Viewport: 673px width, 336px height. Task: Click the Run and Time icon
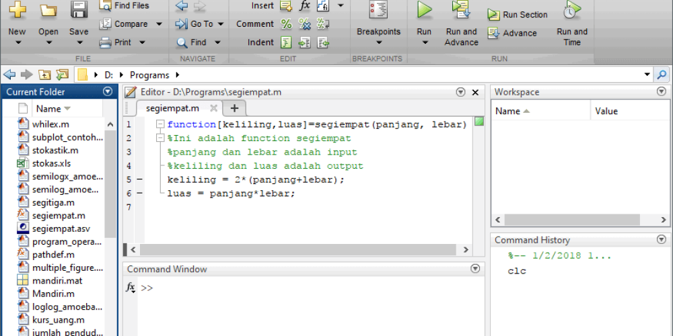coord(572,11)
